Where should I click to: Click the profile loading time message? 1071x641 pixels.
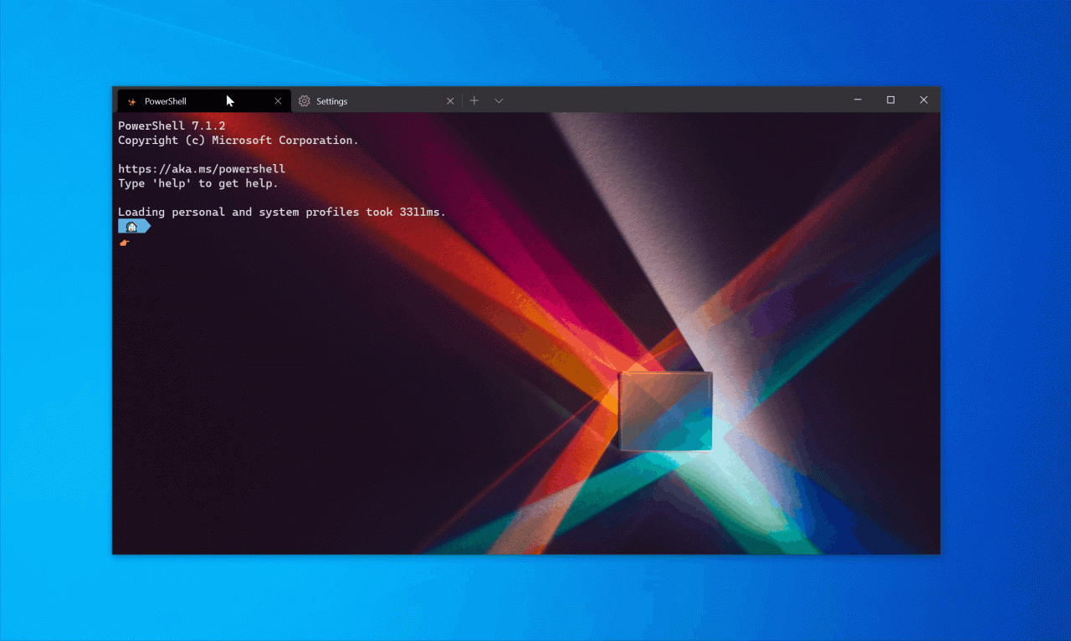pos(281,212)
